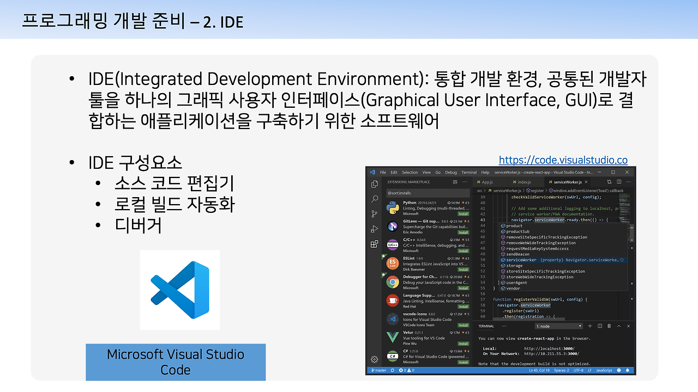
Task: Click the Language Support Java extension icon
Action: [392, 301]
